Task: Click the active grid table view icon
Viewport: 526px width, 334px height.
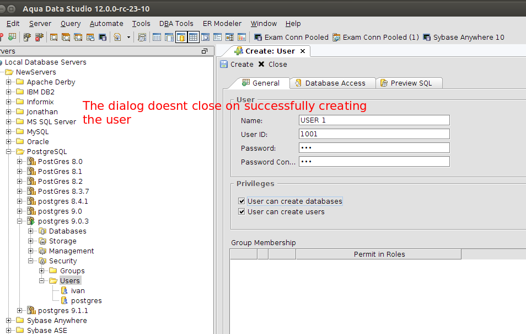Action: [x=194, y=37]
